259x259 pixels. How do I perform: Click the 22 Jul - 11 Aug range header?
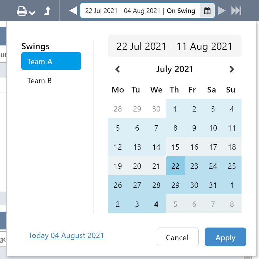174,46
